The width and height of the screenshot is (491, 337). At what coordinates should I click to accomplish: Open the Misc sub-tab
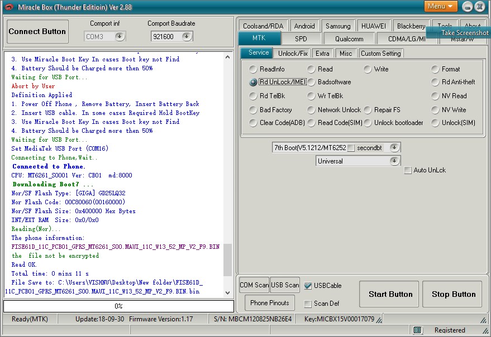click(346, 54)
